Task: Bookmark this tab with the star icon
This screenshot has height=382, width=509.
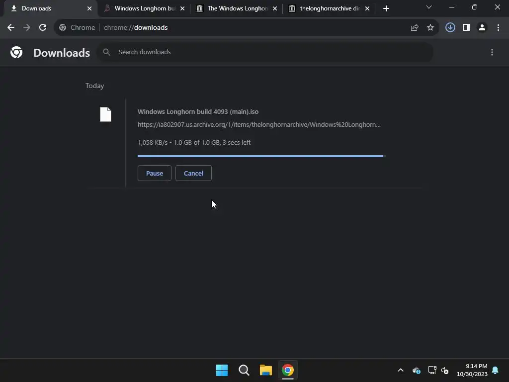Action: [430, 28]
